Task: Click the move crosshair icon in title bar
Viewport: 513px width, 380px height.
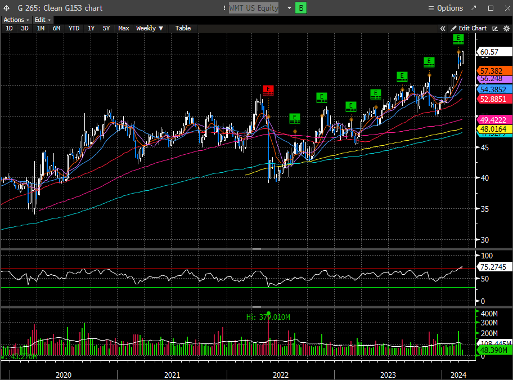Action: pyautogui.click(x=6, y=8)
